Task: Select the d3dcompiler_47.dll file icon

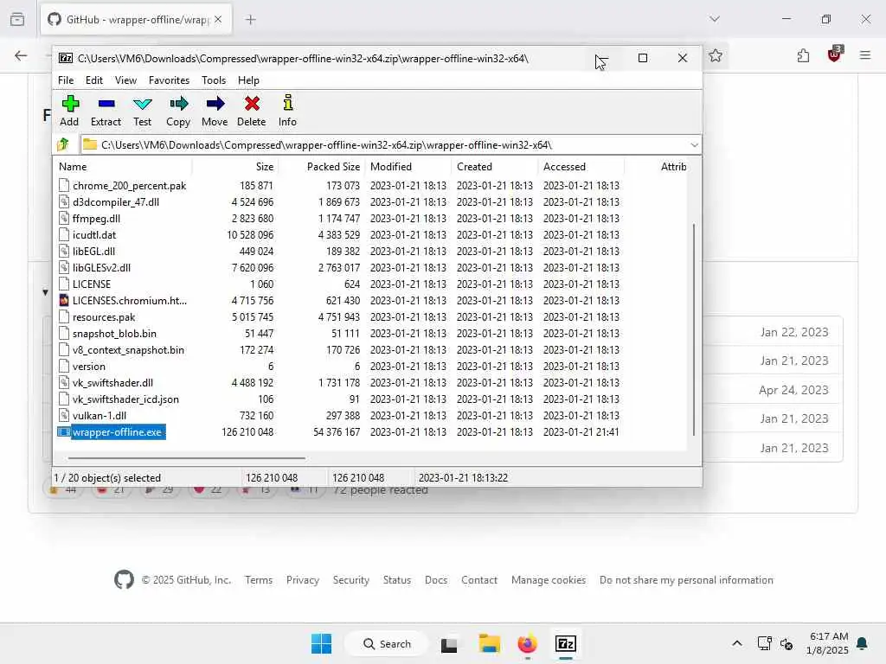Action: pyautogui.click(x=64, y=202)
